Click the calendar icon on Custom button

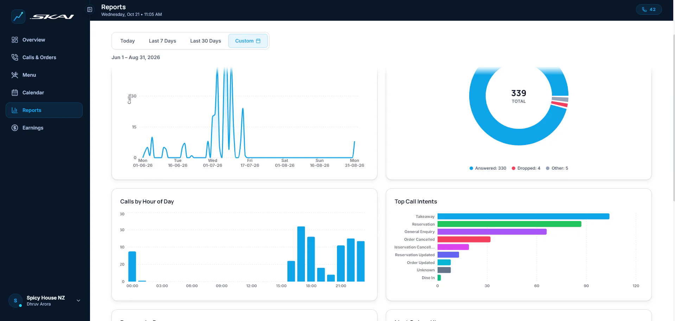click(x=258, y=41)
